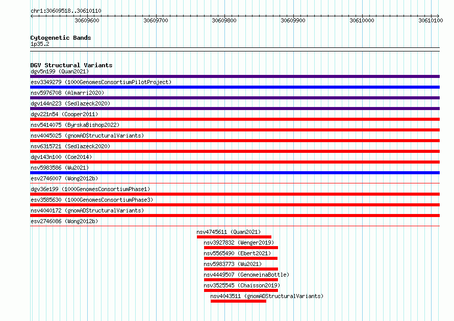
Task: Click the short red nsv3525545 bar
Action: point(241,290)
